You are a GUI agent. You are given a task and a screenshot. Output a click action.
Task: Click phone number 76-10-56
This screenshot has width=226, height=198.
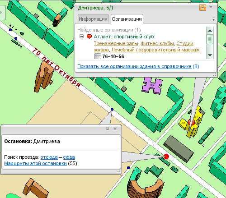(113, 56)
